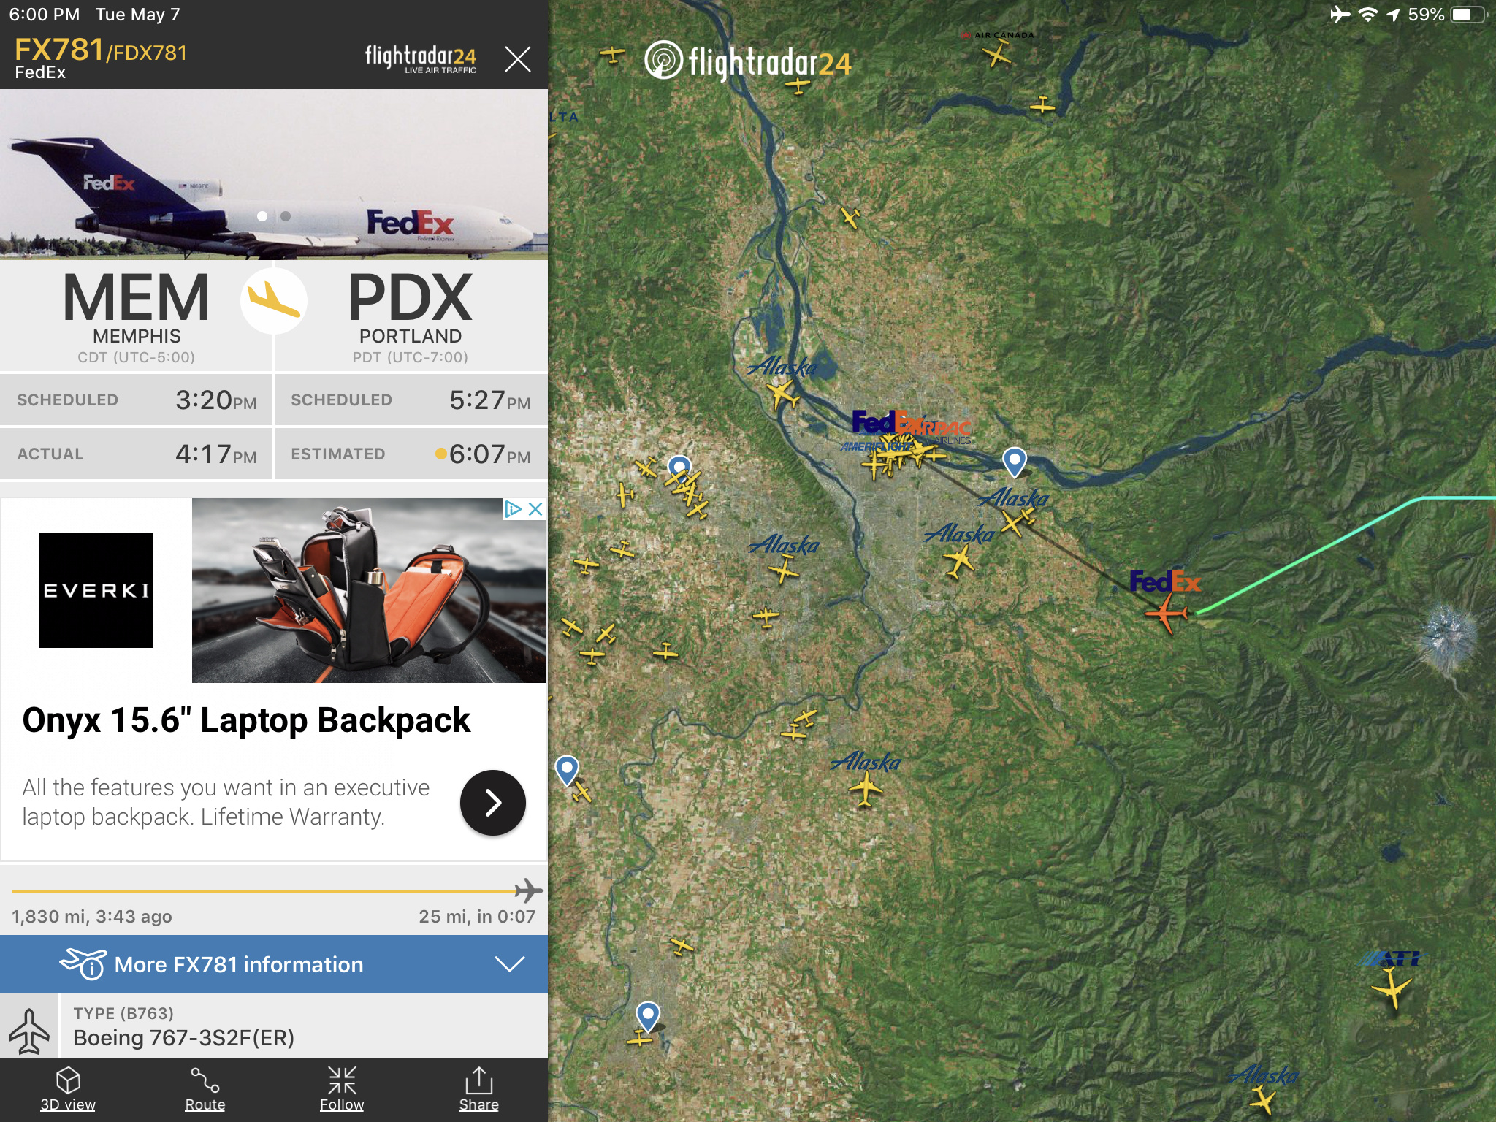Click the chevron on More FX781 bar
1496x1122 pixels.
pos(509,964)
